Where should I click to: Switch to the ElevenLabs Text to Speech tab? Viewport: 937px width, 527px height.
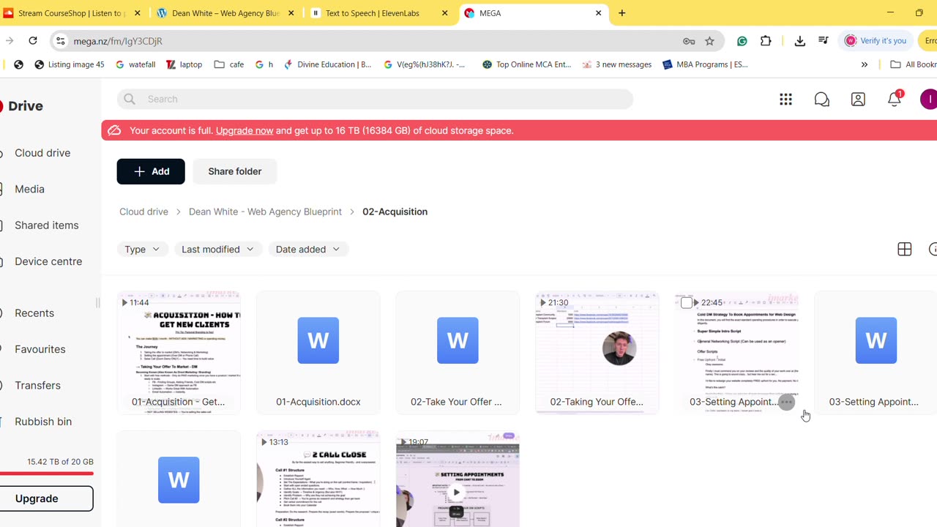379,13
